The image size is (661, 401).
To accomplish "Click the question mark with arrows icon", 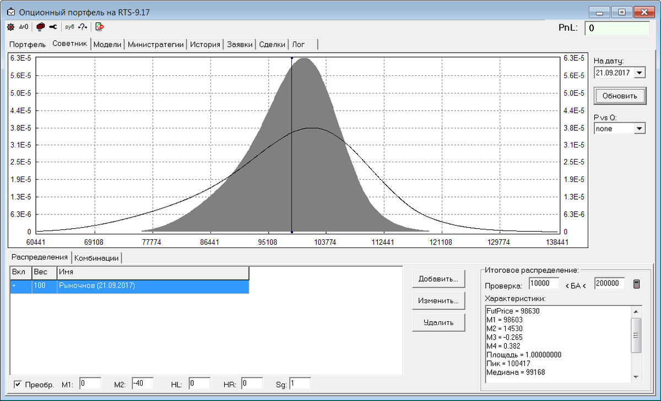I will (83, 26).
